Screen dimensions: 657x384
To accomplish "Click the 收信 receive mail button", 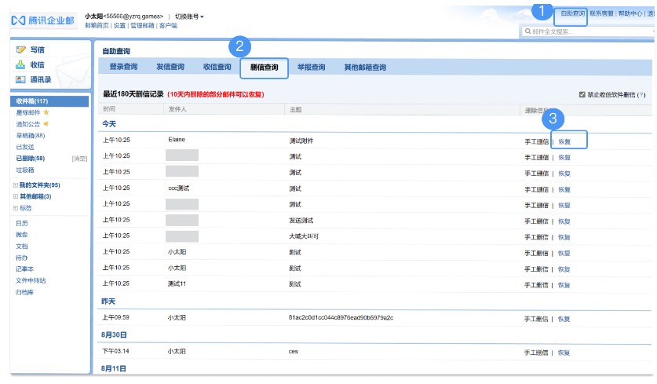I will click(x=37, y=64).
